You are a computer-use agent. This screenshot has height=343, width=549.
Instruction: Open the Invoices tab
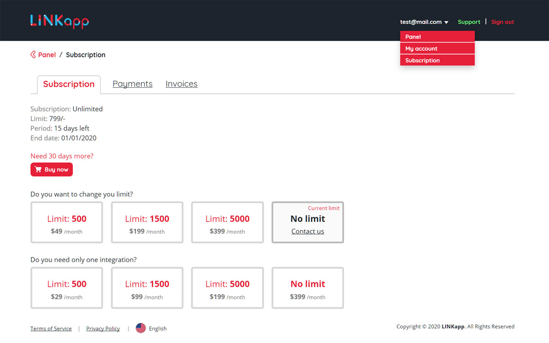click(182, 84)
